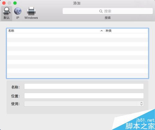Close the 添加 window
Viewport: 155px width, 130px height.
tap(4, 3)
